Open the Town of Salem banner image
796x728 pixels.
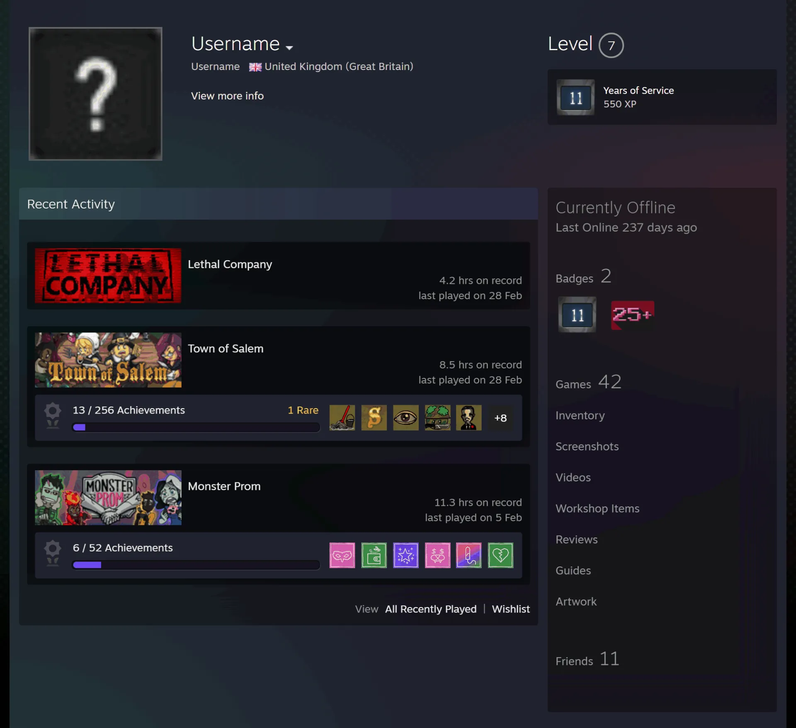pyautogui.click(x=108, y=360)
